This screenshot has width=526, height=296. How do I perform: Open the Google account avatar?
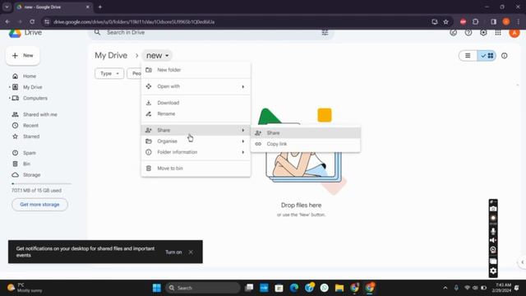tap(514, 33)
